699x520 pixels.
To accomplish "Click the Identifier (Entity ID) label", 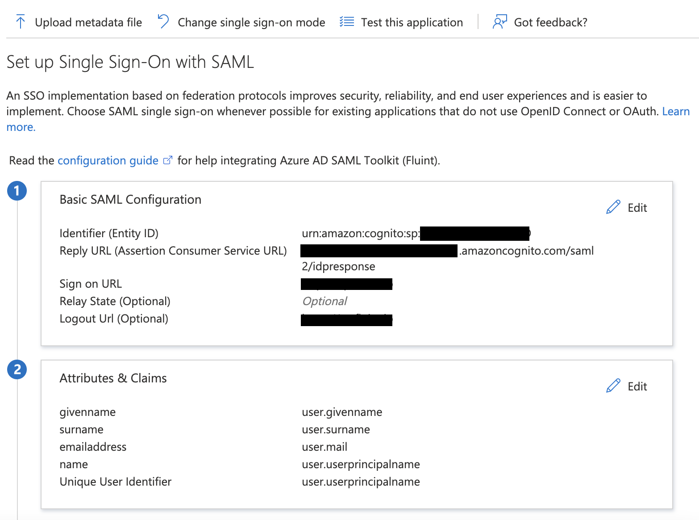I will (109, 233).
